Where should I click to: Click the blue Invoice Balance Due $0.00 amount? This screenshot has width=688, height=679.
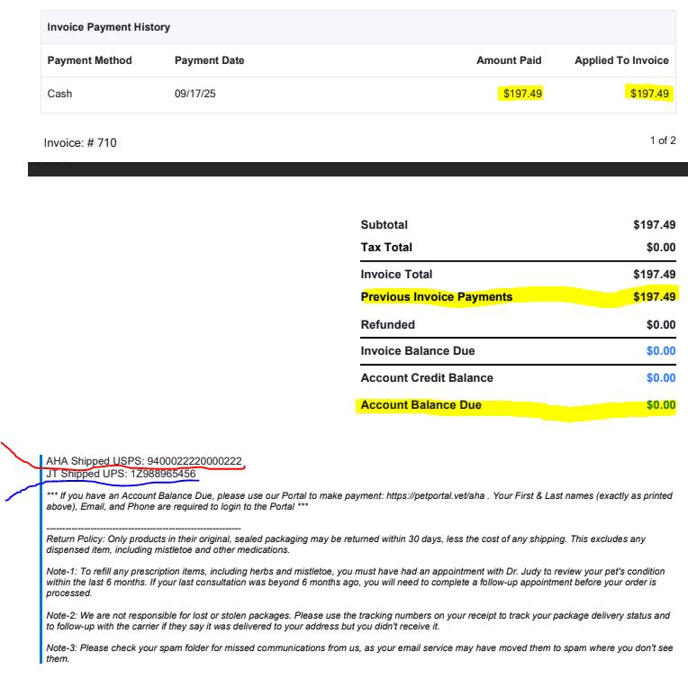pos(661,351)
